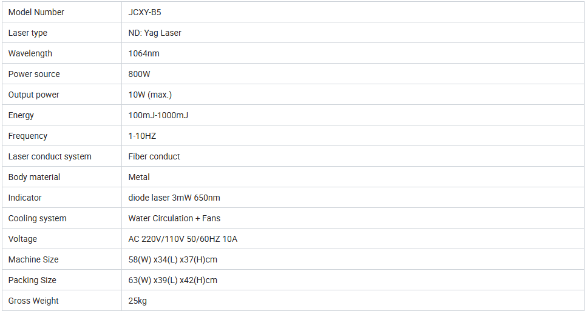Select the 25kg gross weight value
This screenshot has height=314, width=587.
click(x=137, y=301)
